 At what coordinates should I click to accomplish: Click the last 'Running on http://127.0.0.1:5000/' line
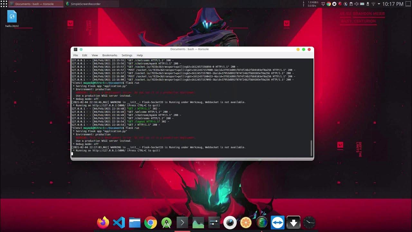point(117,150)
